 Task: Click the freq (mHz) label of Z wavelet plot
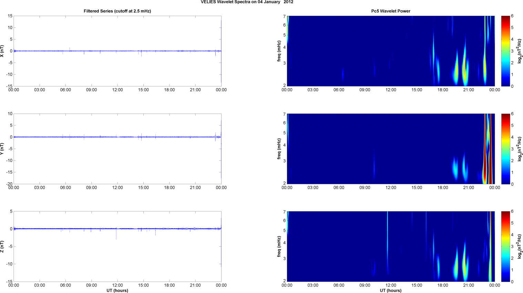(279, 247)
